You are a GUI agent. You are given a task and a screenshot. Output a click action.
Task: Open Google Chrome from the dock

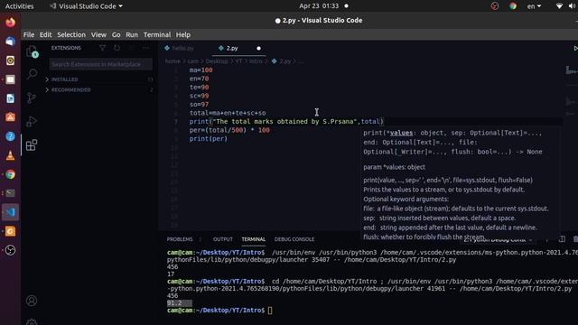10,174
